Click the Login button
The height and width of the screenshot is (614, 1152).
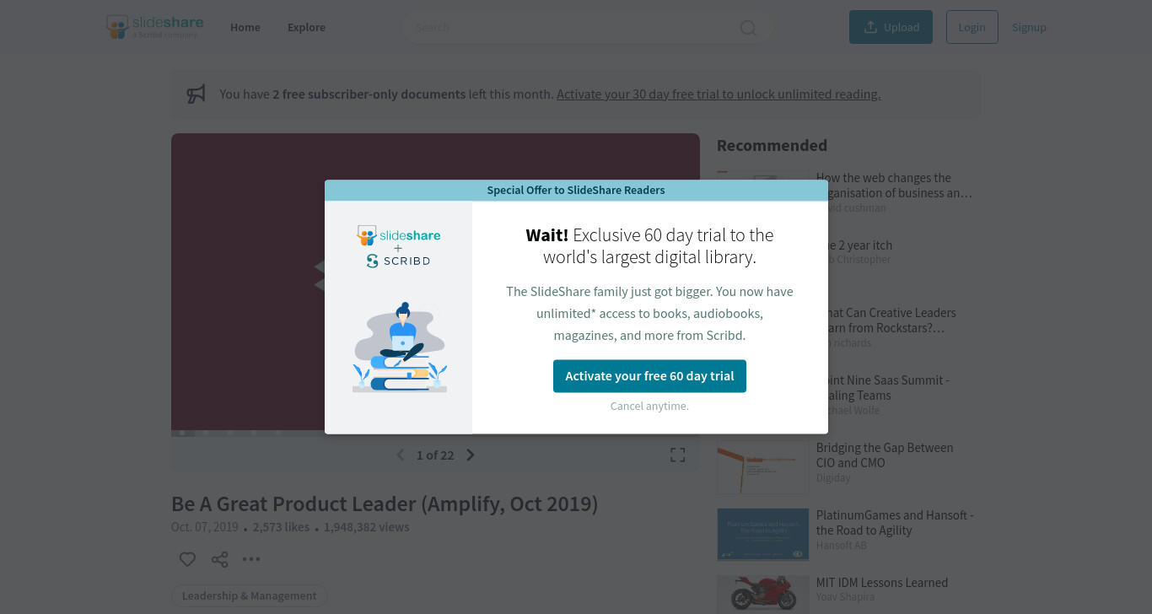pos(972,27)
